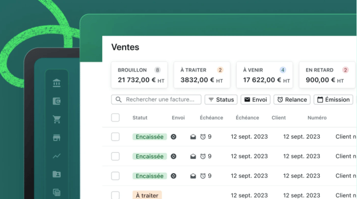357x199 pixels.
Task: Check the À traiter row checkbox
Action: tap(115, 195)
